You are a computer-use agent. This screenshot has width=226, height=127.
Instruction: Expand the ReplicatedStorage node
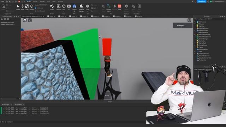(195, 35)
